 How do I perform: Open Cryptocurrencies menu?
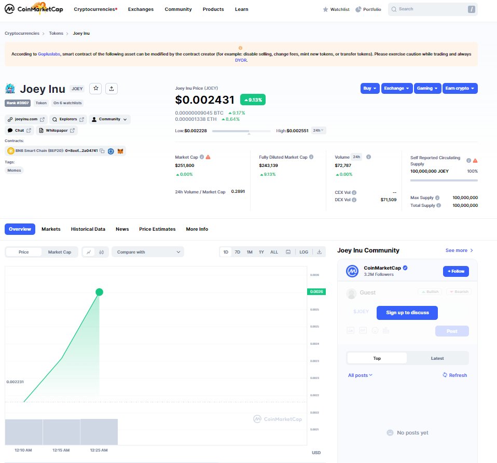coord(95,9)
